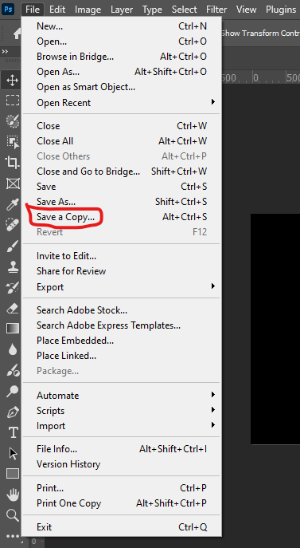This screenshot has height=548, width=300.
Task: Open the Plugins menu
Action: click(281, 10)
